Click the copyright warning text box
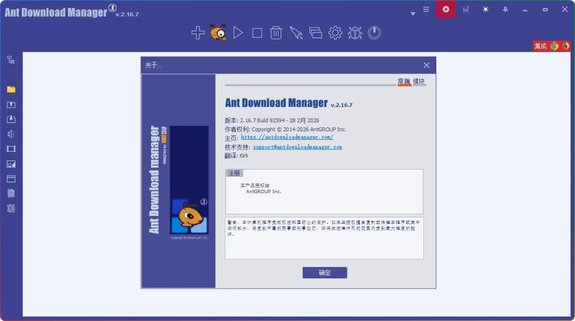The width and height of the screenshot is (575, 321). tap(324, 238)
